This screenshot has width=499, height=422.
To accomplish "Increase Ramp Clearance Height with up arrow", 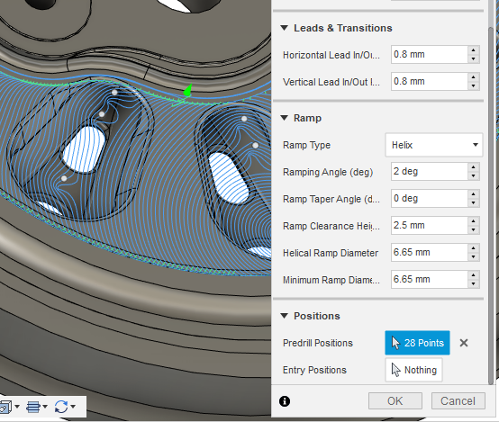I will point(474,221).
